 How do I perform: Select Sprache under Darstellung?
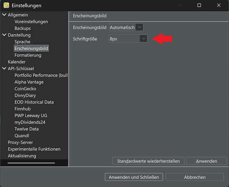pyautogui.click(x=22, y=42)
